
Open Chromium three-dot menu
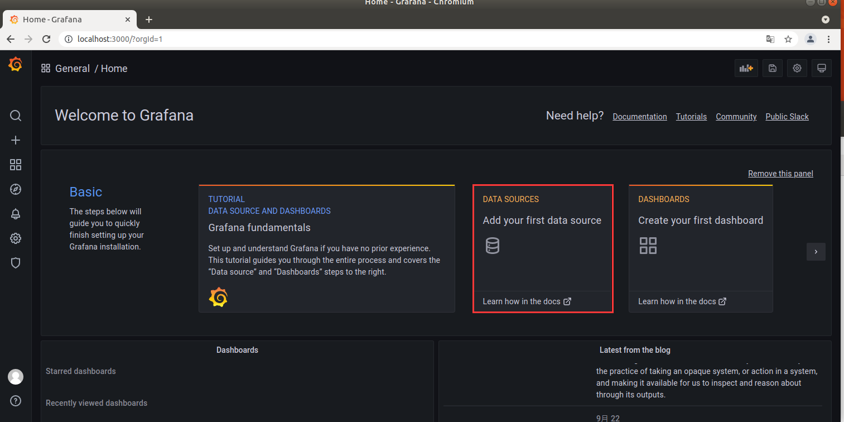coord(829,39)
